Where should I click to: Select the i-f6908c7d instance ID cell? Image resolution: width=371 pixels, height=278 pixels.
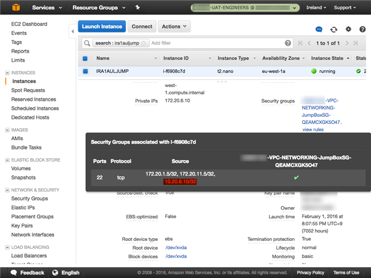[174, 71]
